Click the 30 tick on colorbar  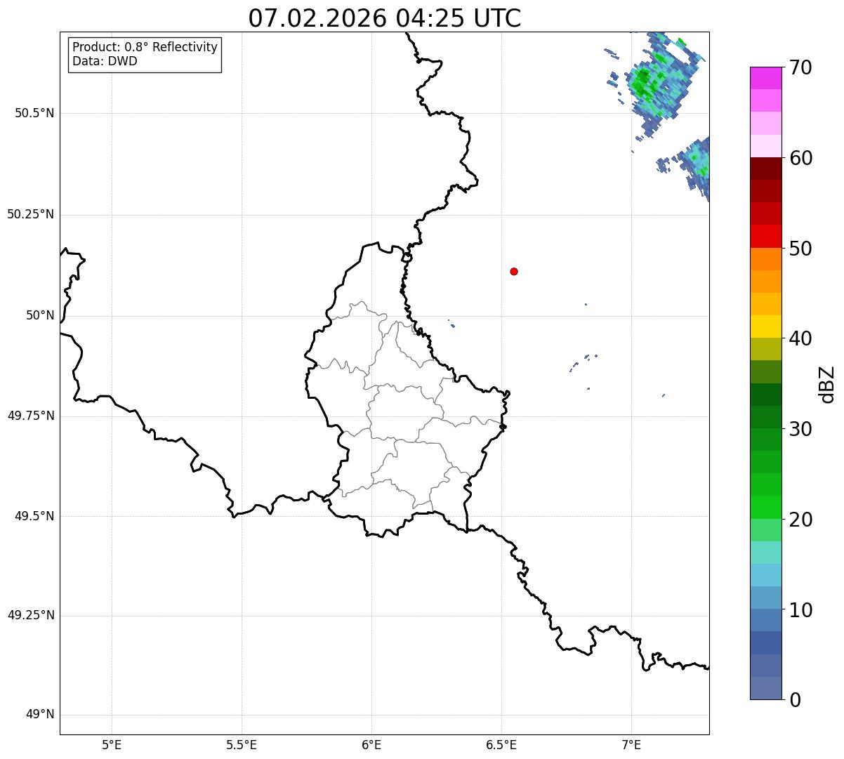[x=800, y=429]
